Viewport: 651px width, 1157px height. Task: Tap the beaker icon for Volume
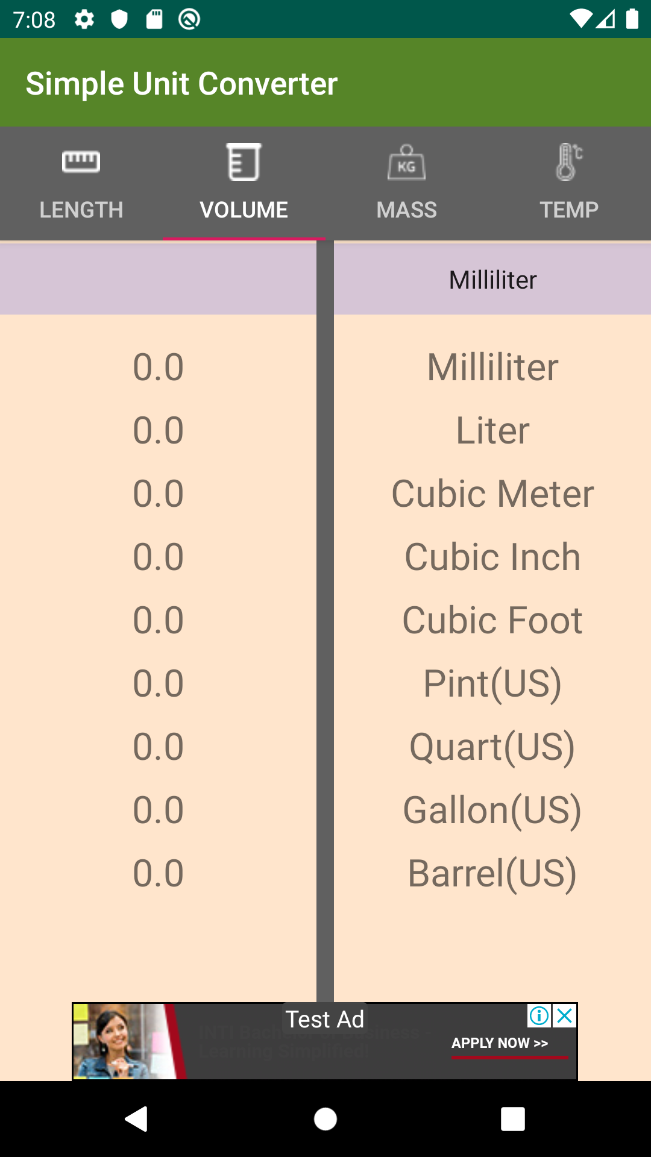click(x=244, y=161)
